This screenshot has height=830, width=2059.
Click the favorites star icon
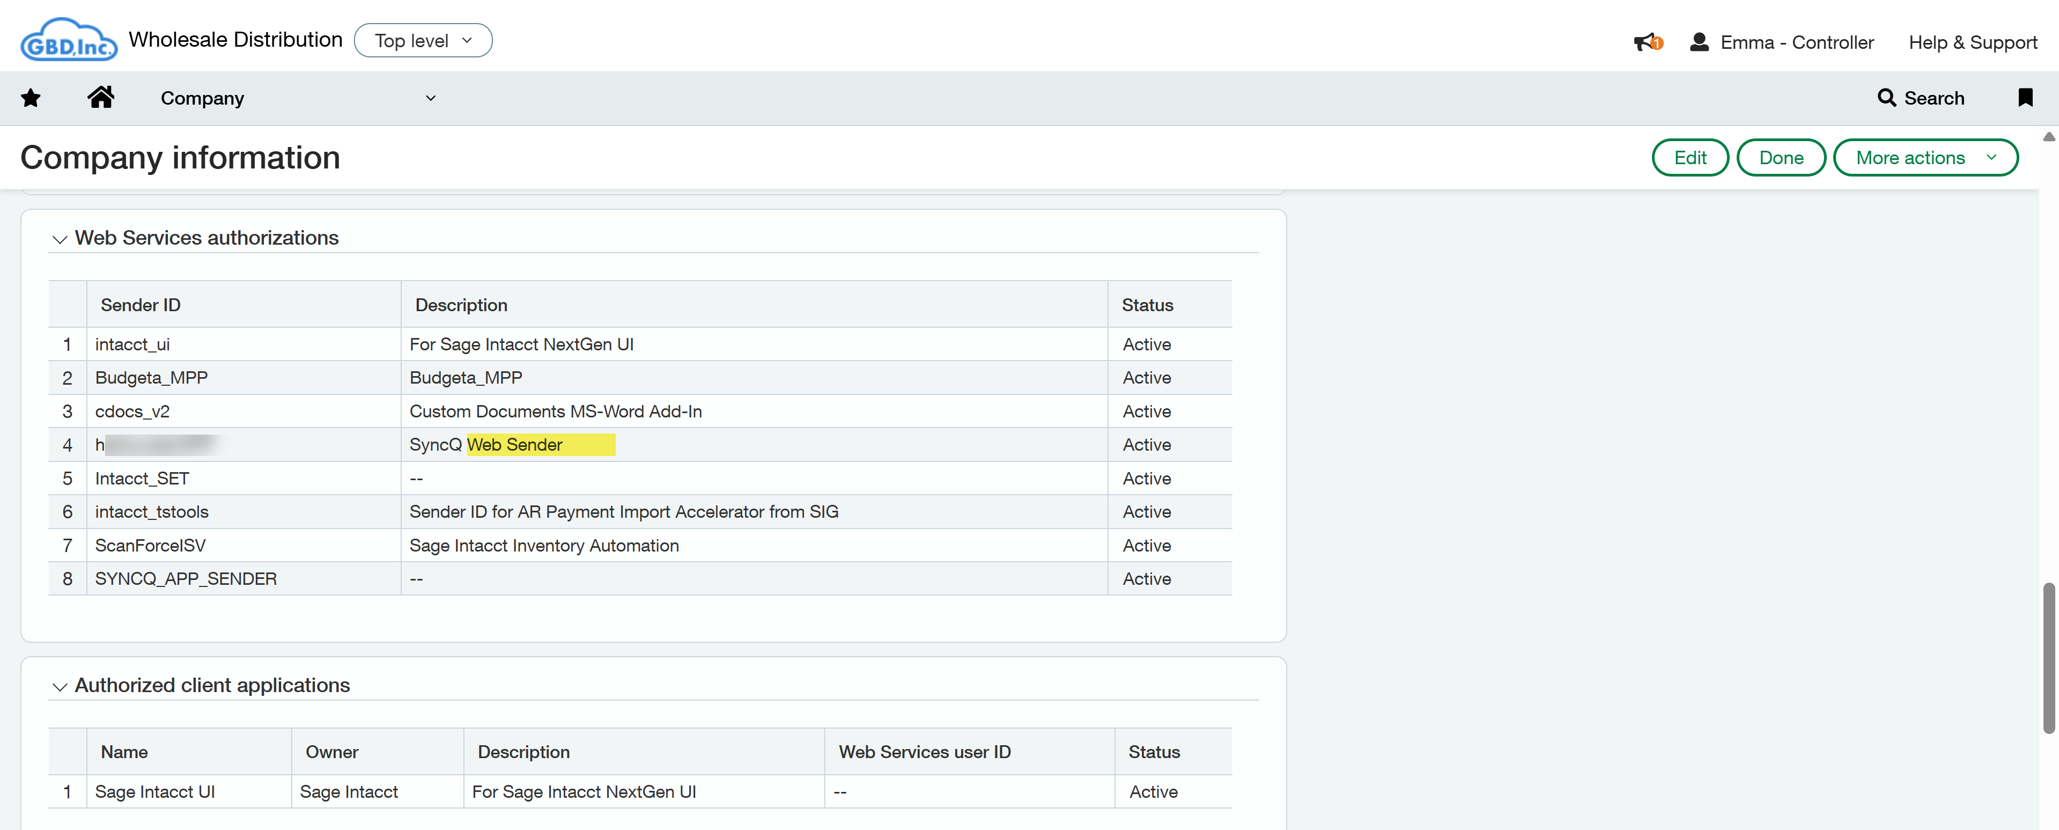coord(31,98)
